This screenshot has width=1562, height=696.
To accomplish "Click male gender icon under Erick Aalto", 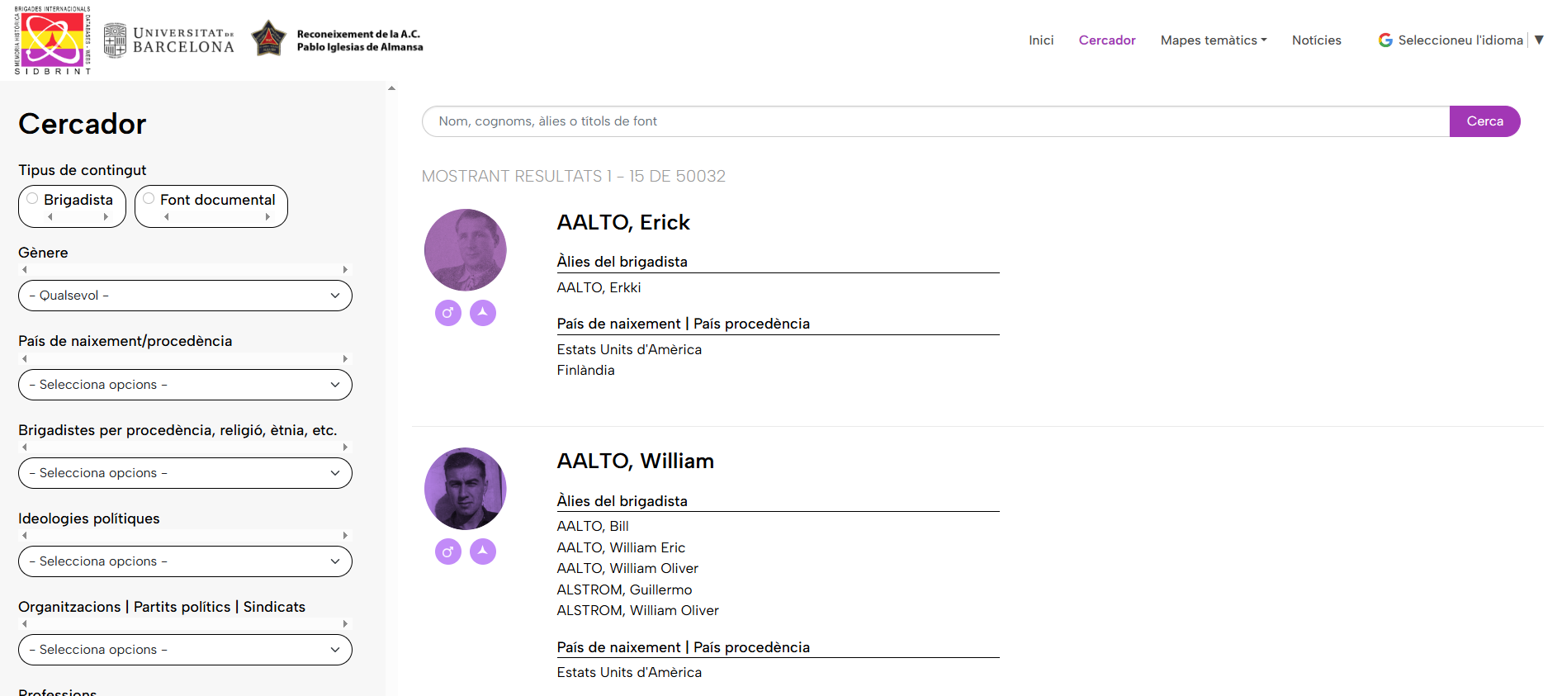I will 447,313.
